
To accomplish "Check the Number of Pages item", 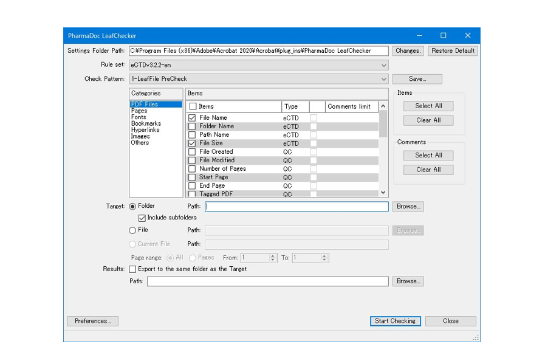I will point(192,169).
